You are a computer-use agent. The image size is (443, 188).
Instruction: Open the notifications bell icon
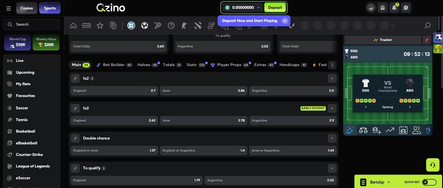394,8
